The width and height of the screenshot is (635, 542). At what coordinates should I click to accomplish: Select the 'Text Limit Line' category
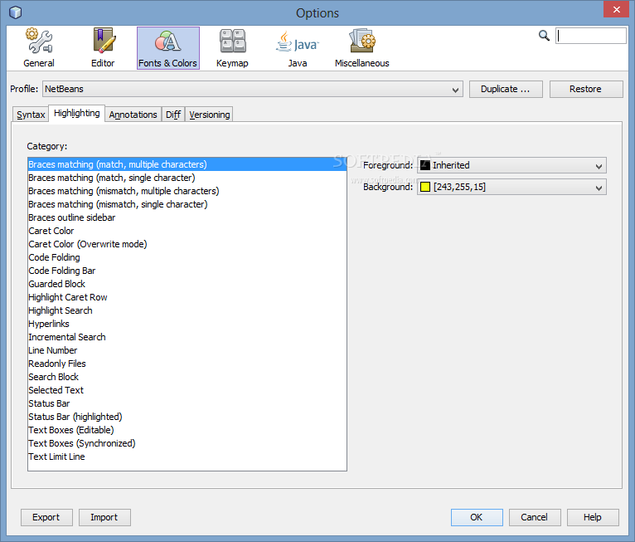(187, 457)
